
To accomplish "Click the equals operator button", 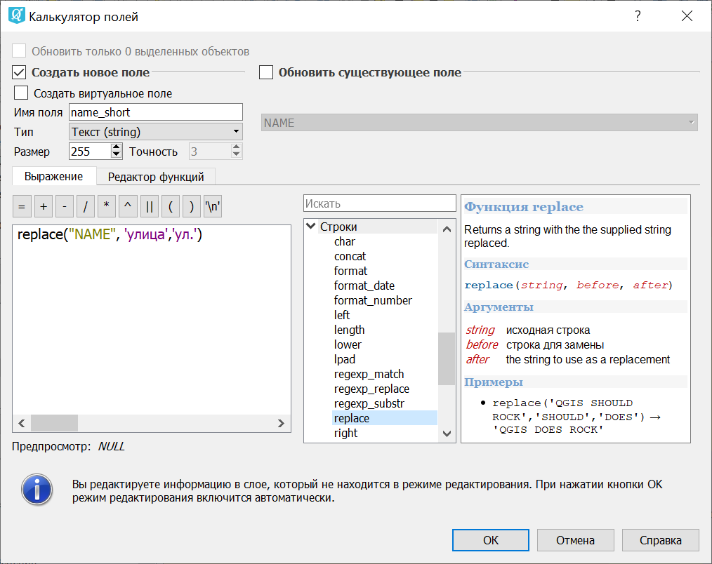I will pyautogui.click(x=22, y=207).
